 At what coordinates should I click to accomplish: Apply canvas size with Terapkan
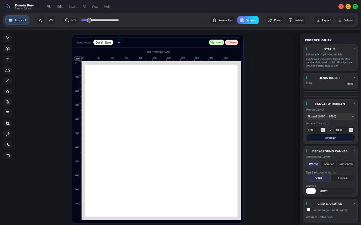pyautogui.click(x=330, y=138)
